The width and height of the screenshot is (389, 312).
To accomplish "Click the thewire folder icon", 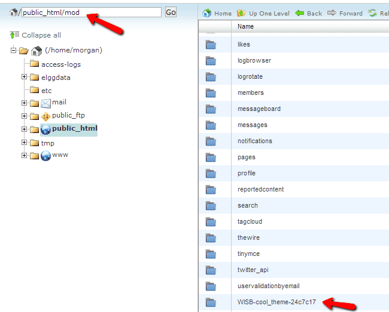I will point(211,238).
